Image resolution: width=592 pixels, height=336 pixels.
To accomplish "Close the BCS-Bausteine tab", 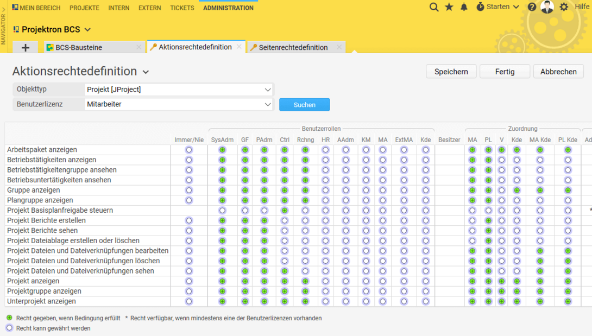I will pos(138,47).
